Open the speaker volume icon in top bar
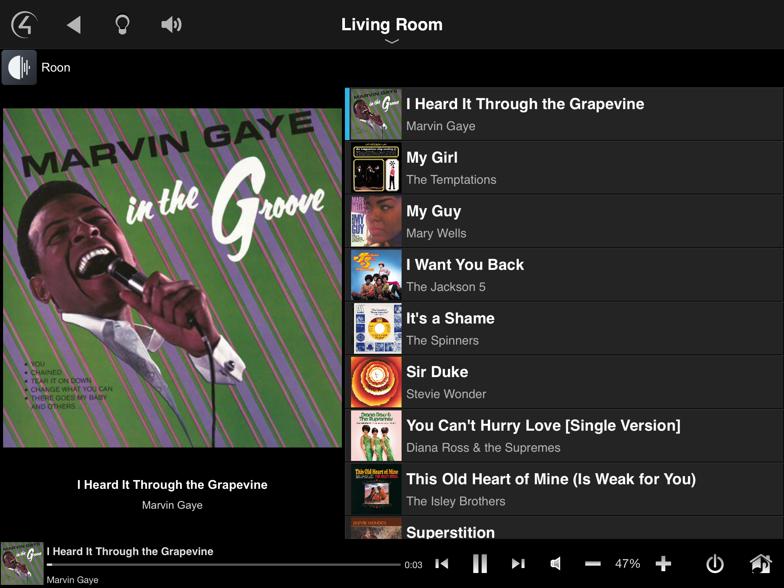This screenshot has height=588, width=784. [171, 25]
